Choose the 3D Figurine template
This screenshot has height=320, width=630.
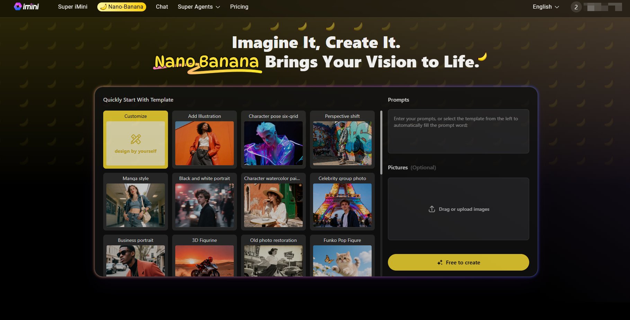click(204, 255)
